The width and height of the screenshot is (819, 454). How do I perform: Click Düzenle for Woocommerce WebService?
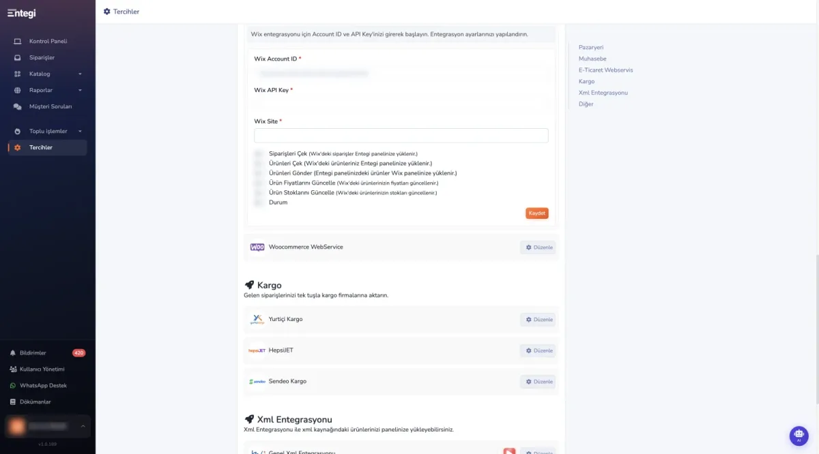pyautogui.click(x=538, y=247)
